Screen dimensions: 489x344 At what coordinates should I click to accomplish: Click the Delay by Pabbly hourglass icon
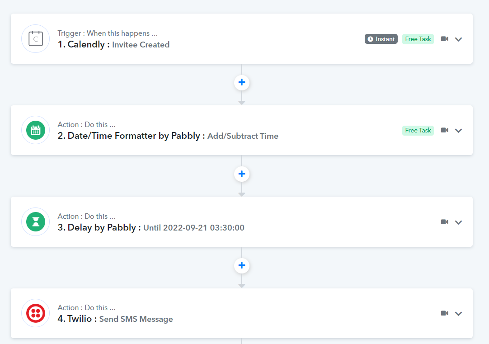pyautogui.click(x=36, y=222)
